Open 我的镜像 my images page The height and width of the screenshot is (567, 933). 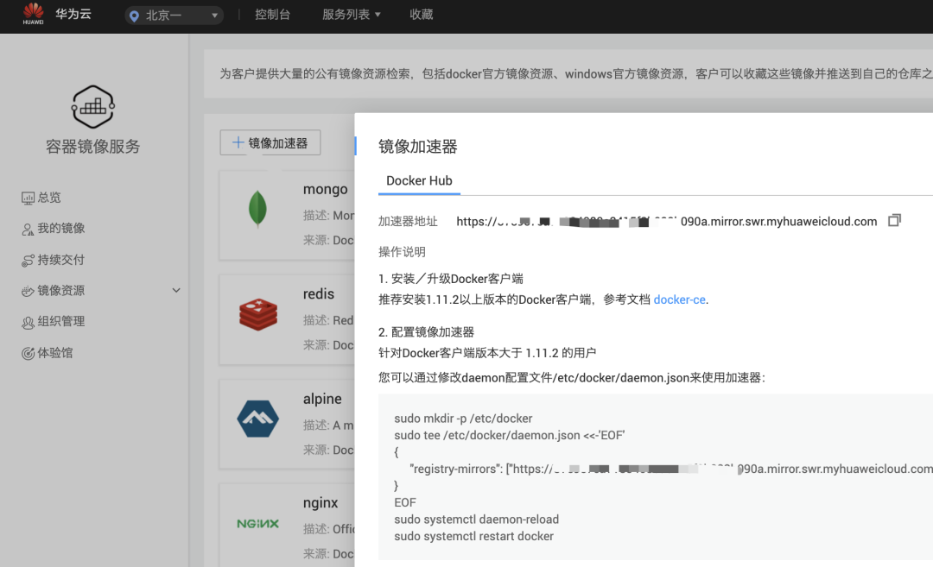pos(61,228)
